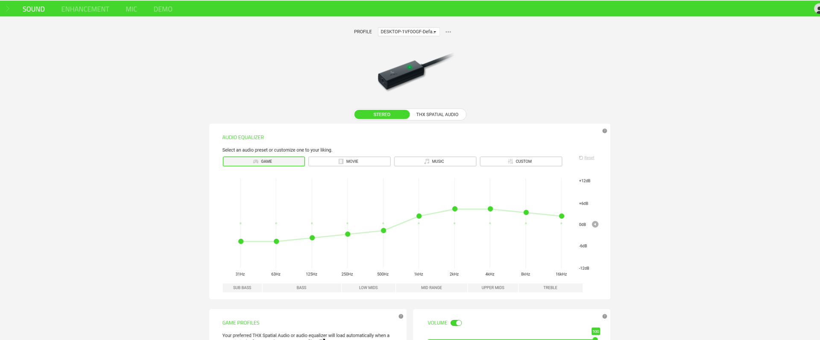Select the GAME equalizer preset
The height and width of the screenshot is (340, 820).
point(264,161)
